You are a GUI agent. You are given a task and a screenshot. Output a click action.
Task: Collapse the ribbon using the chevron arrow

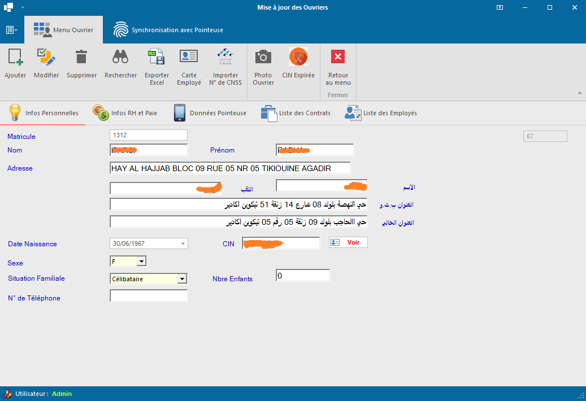coord(579,93)
